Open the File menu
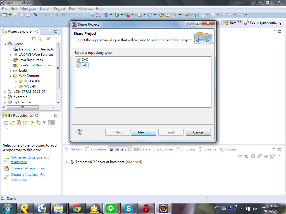 [x=4, y=9]
